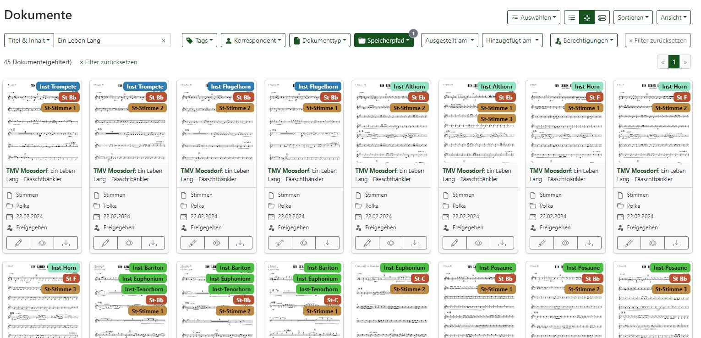The height and width of the screenshot is (338, 701).
Task: Open the Auswählen dropdown
Action: coord(534,17)
